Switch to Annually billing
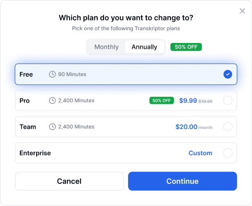The height and width of the screenshot is (206, 252). click(144, 47)
